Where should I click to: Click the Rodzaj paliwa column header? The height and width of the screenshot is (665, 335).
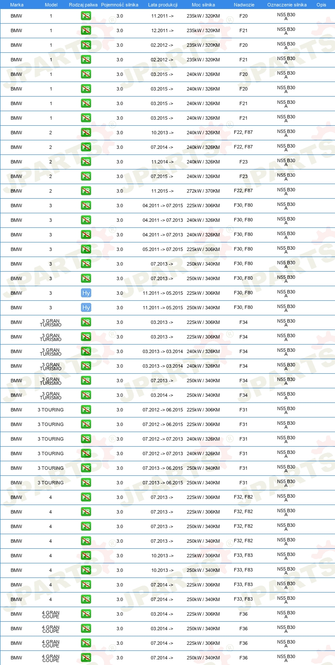pyautogui.click(x=84, y=5)
